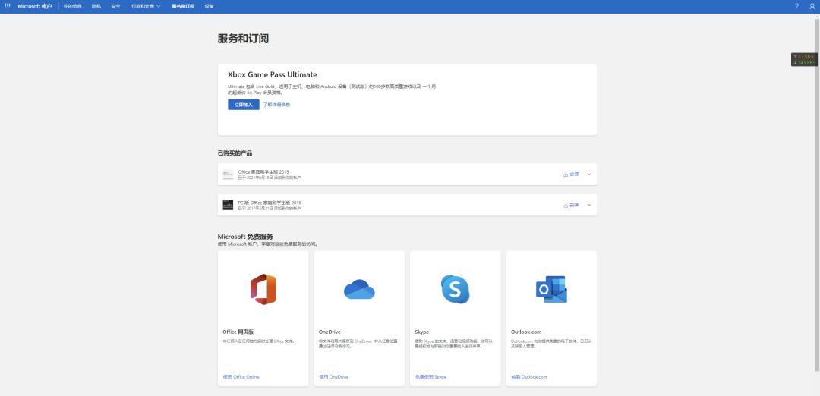Open the app launcher grid icon
Image resolution: width=820 pixels, height=396 pixels.
click(x=8, y=6)
